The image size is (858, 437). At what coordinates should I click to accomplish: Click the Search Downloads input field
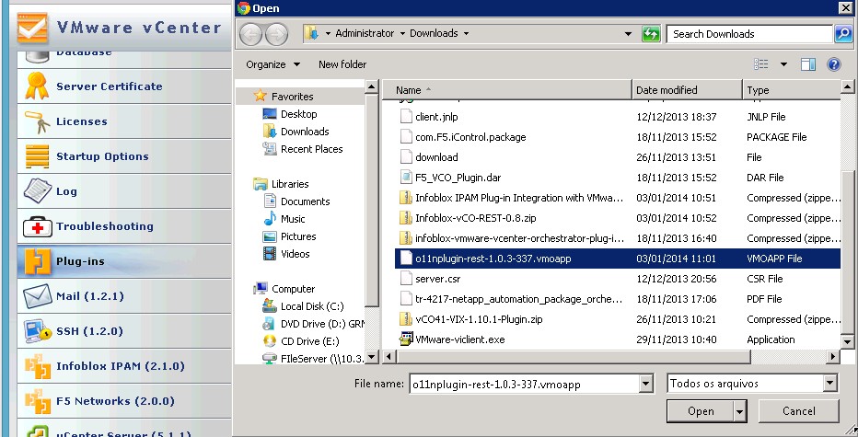pos(750,34)
